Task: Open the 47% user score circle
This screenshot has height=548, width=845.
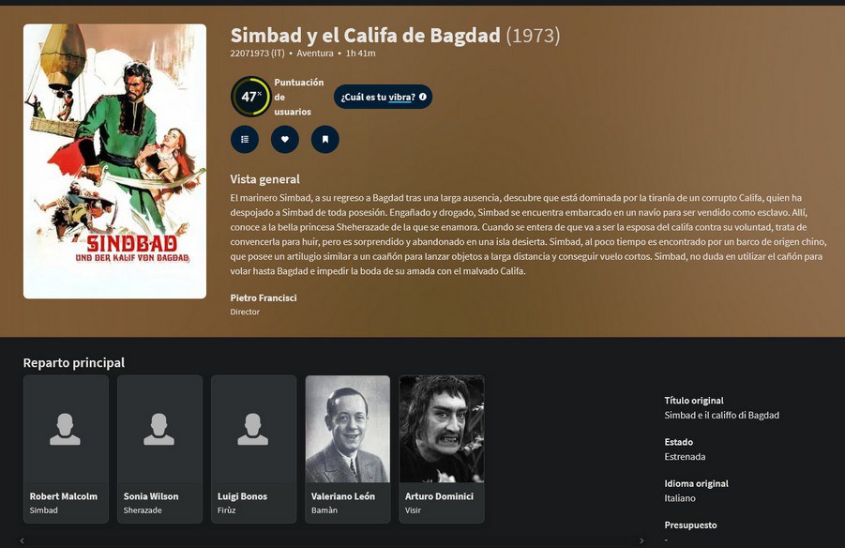Action: 250,97
